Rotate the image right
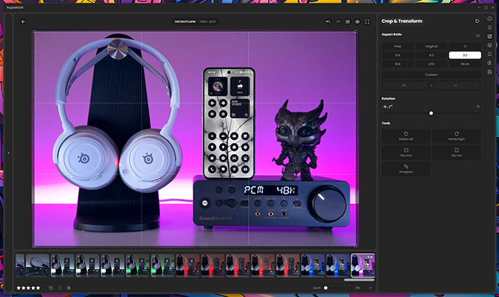This screenshot has height=297, width=499. [457, 136]
